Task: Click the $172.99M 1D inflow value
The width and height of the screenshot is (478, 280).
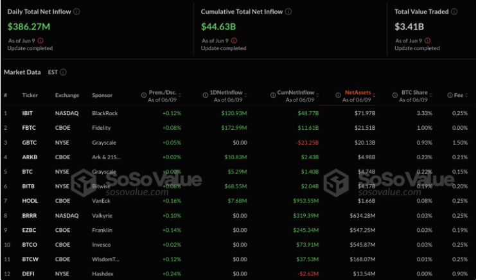Action: (x=234, y=128)
